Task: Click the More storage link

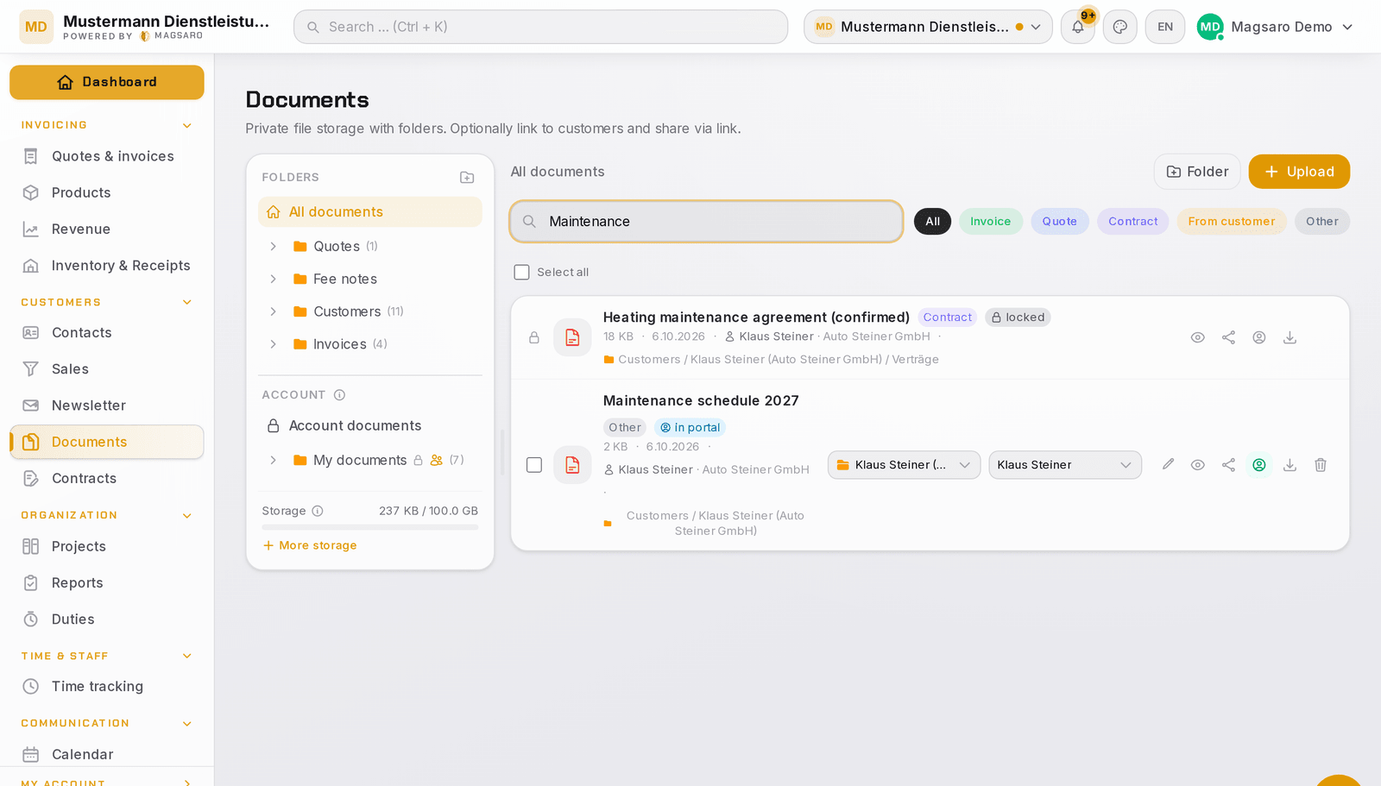Action: pyautogui.click(x=310, y=545)
